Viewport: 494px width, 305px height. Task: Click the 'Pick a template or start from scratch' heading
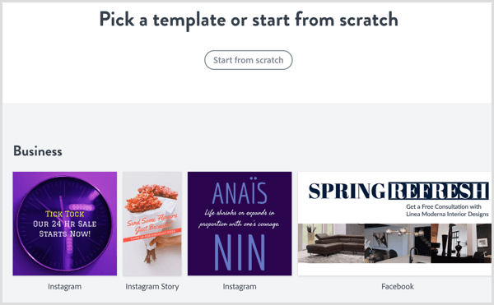(249, 20)
